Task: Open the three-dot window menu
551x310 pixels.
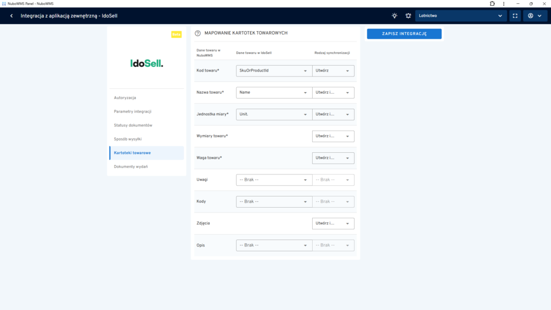Action: (x=504, y=3)
